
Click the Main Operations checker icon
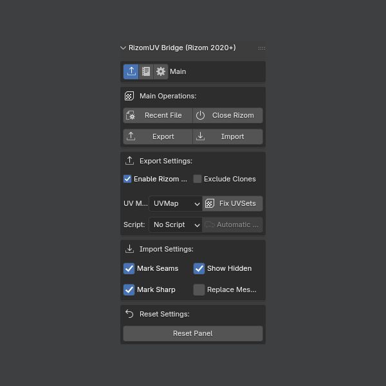(129, 96)
